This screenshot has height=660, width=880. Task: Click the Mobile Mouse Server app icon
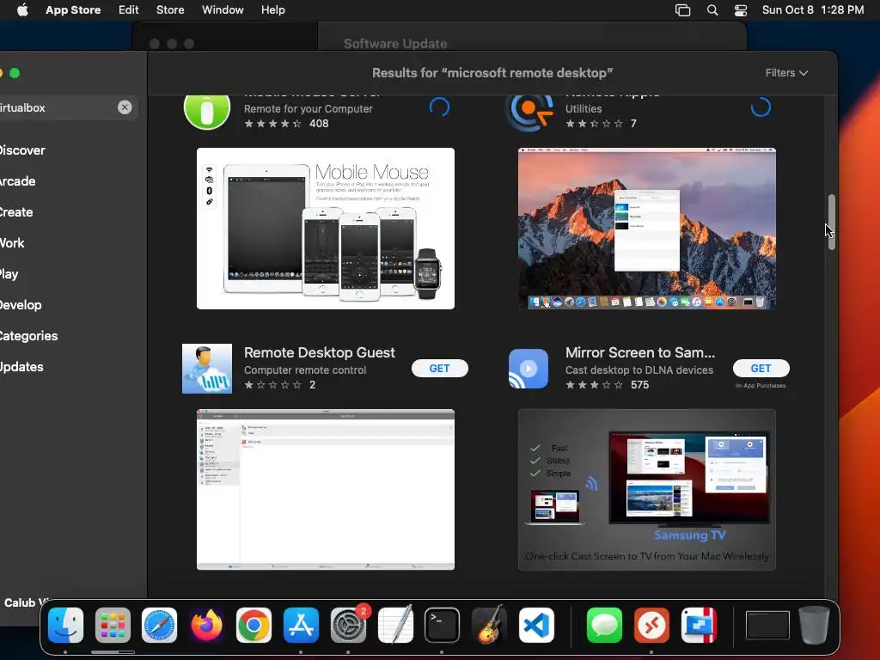point(207,109)
